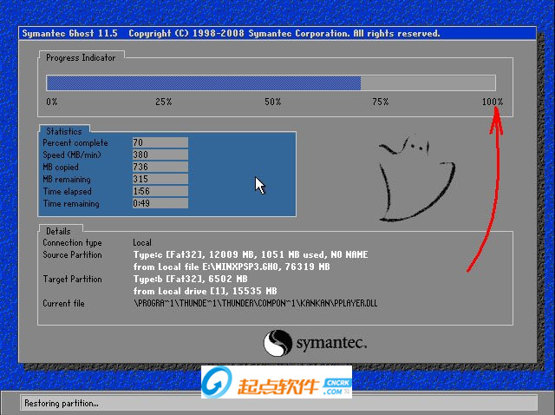This screenshot has height=415, width=555.
Task: Click the Symantec yin-yang logo icon
Action: pyautogui.click(x=277, y=343)
